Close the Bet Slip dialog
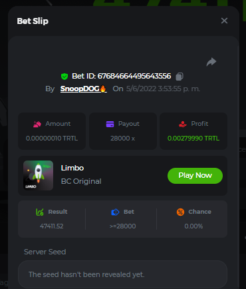Image resolution: width=246 pixels, height=289 pixels. [224, 21]
